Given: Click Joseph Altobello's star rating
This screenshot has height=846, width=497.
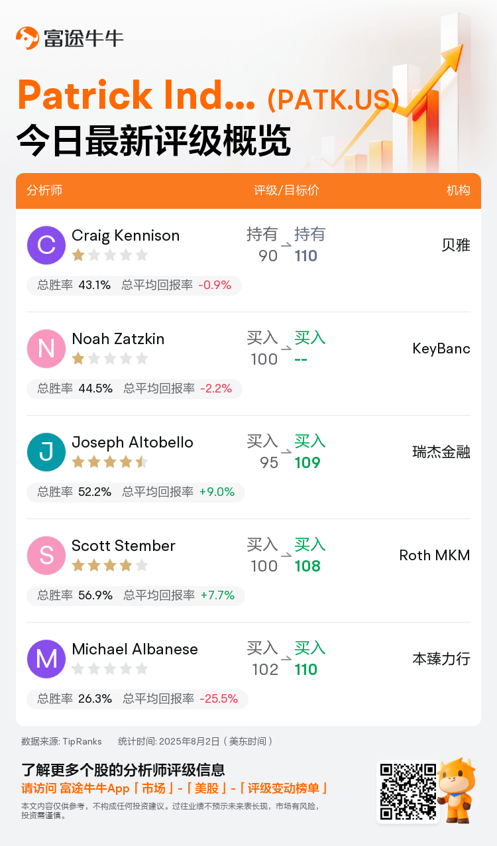Looking at the screenshot, I should 110,462.
